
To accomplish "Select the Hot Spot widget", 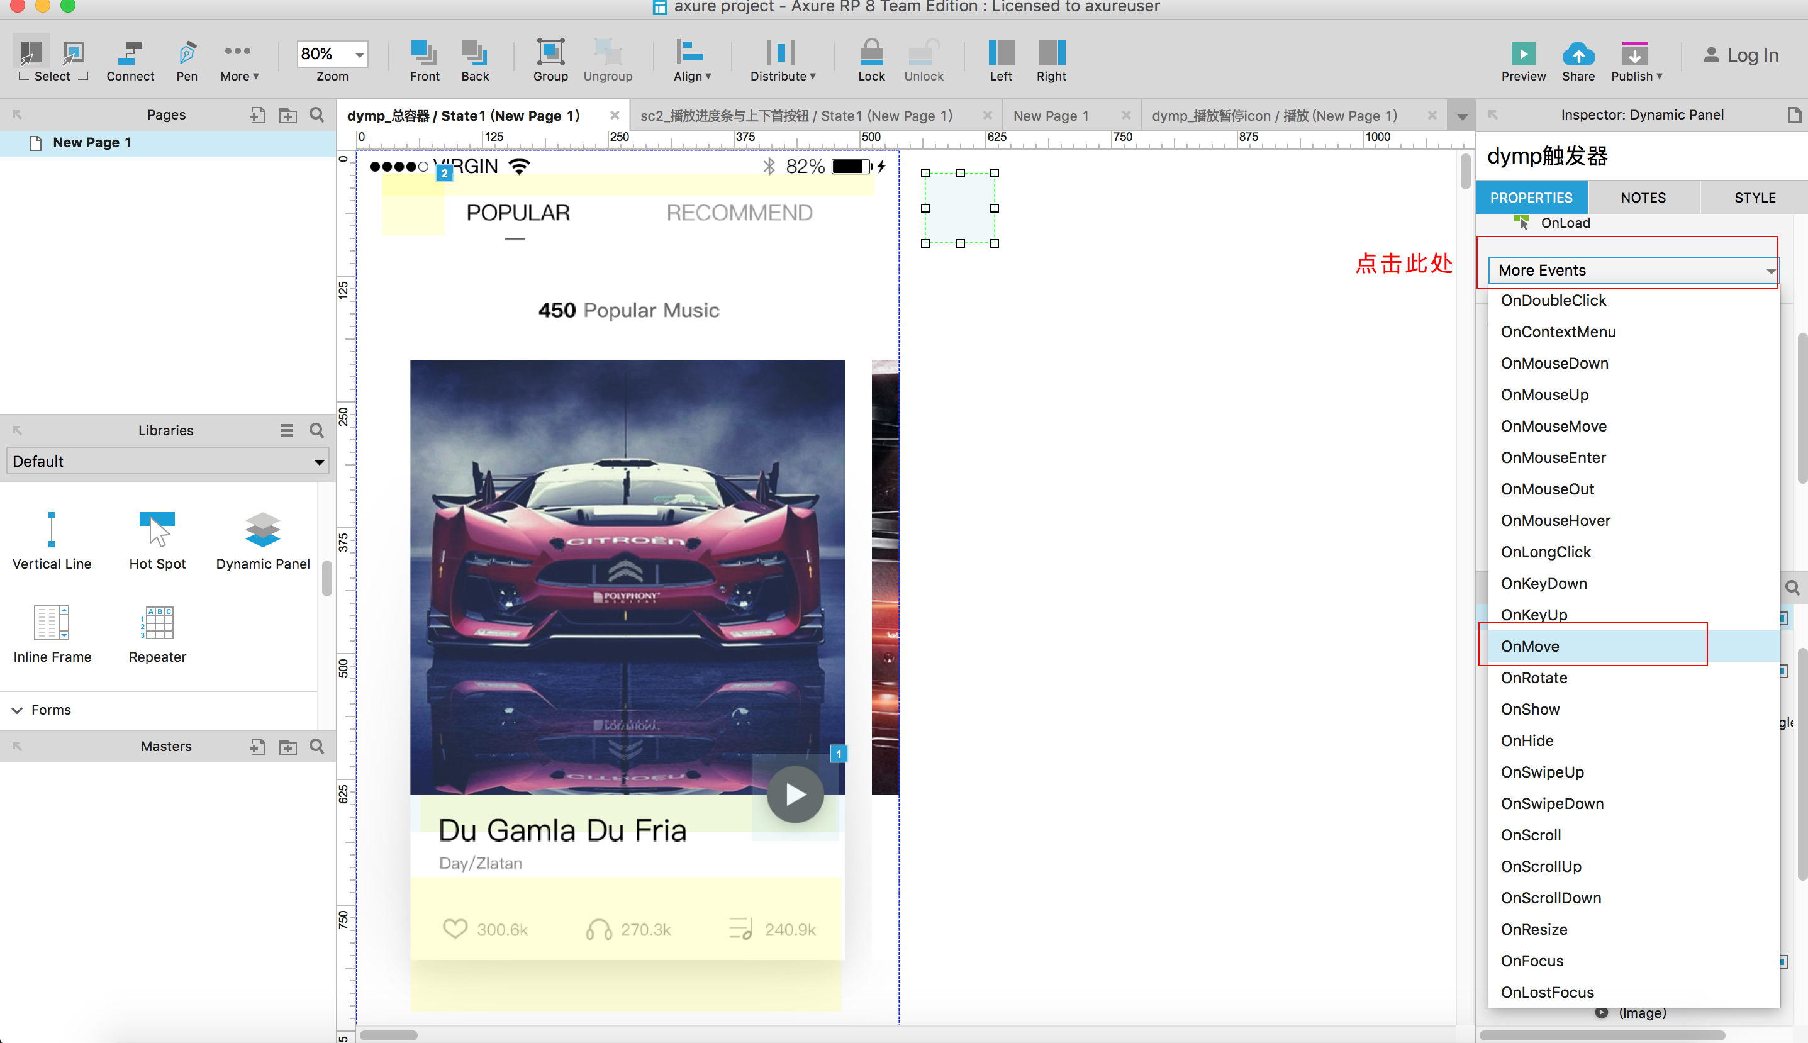I will coord(158,541).
